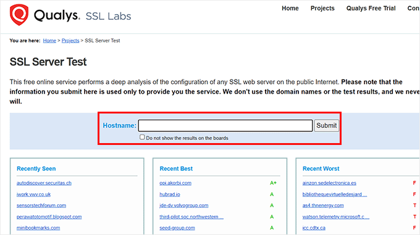Click the SSL Server Test page heading

pos(48,62)
